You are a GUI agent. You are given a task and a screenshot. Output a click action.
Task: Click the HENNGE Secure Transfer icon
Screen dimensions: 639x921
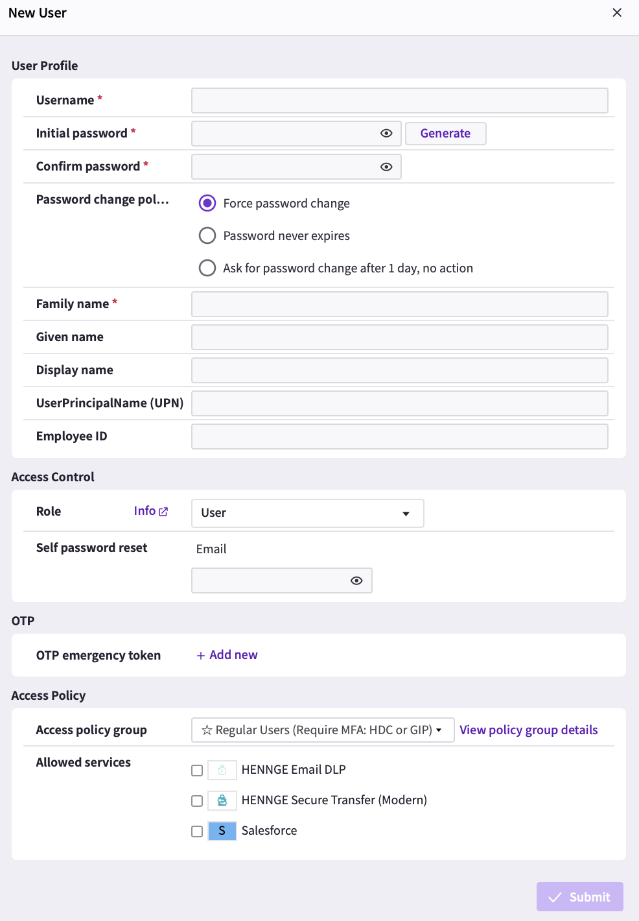(222, 800)
